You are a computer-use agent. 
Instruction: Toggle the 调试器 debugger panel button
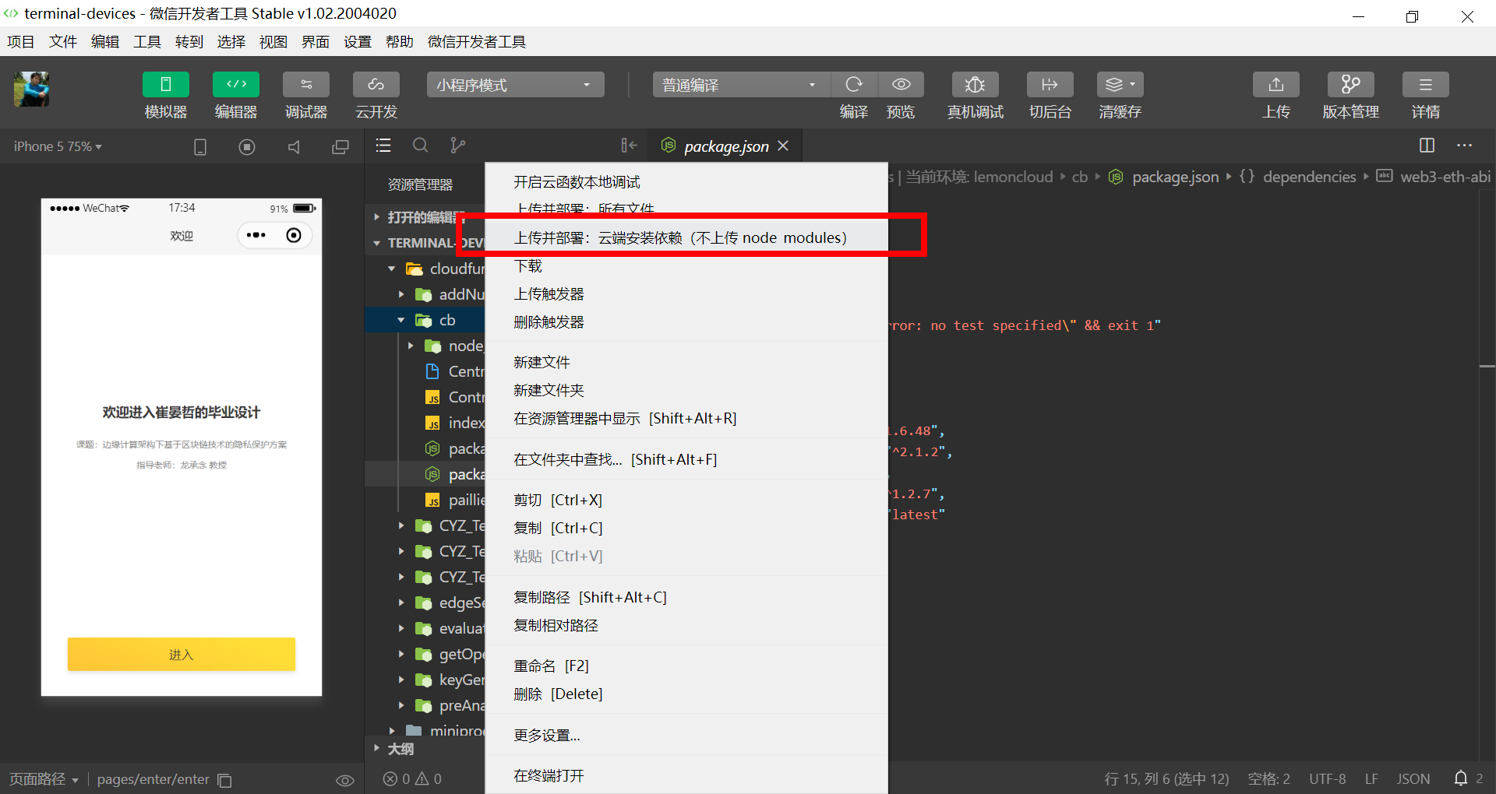pyautogui.click(x=306, y=85)
